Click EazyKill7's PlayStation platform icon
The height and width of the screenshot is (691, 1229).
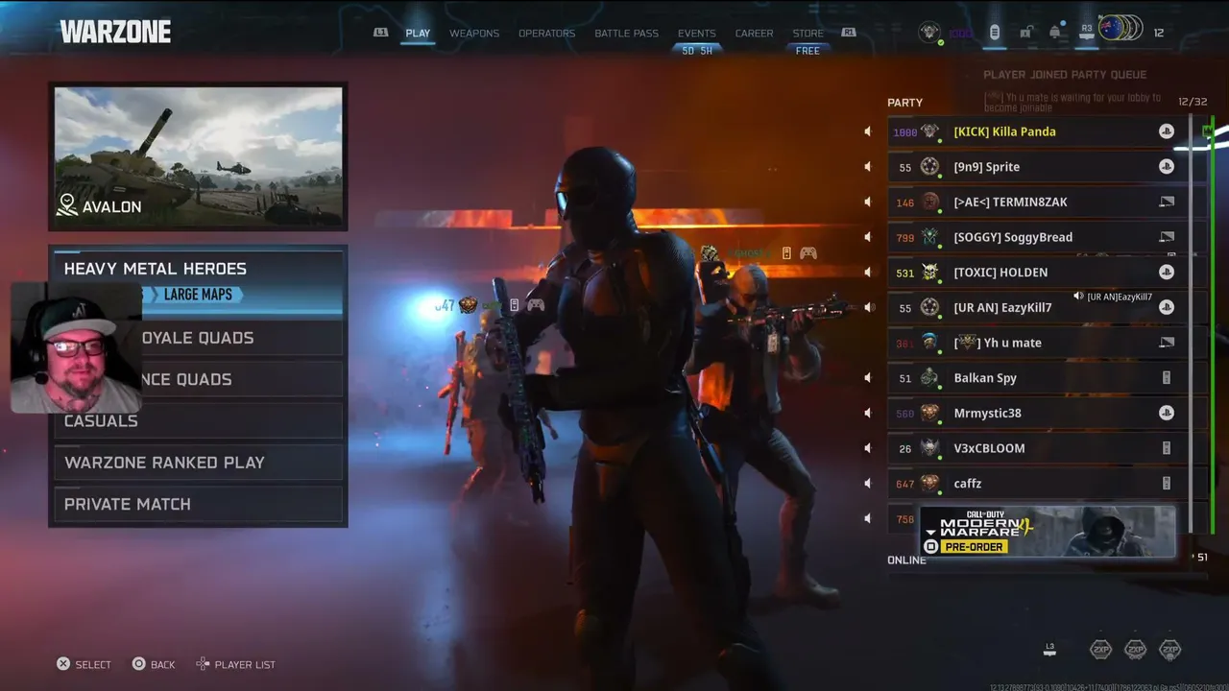(x=1167, y=307)
